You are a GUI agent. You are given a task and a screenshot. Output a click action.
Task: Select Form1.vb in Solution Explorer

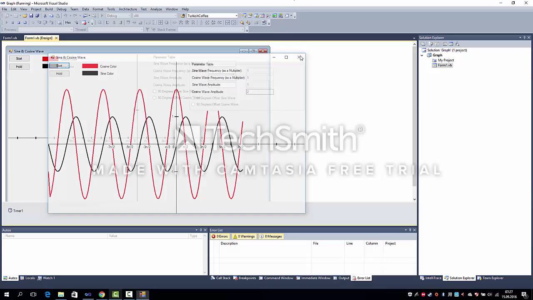pos(442,65)
